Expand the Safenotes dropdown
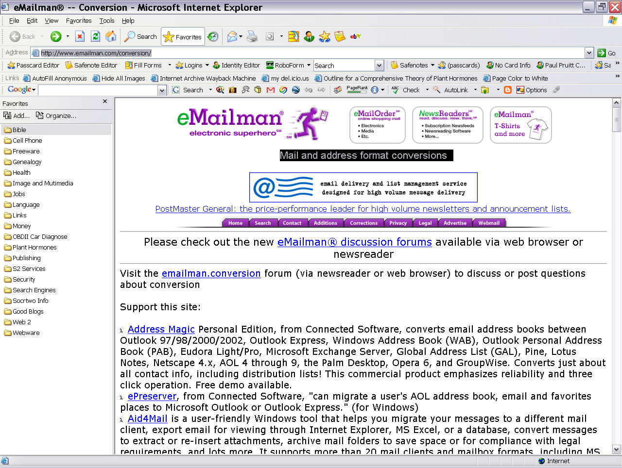Screen dimensions: 622x468 [x=432, y=65]
